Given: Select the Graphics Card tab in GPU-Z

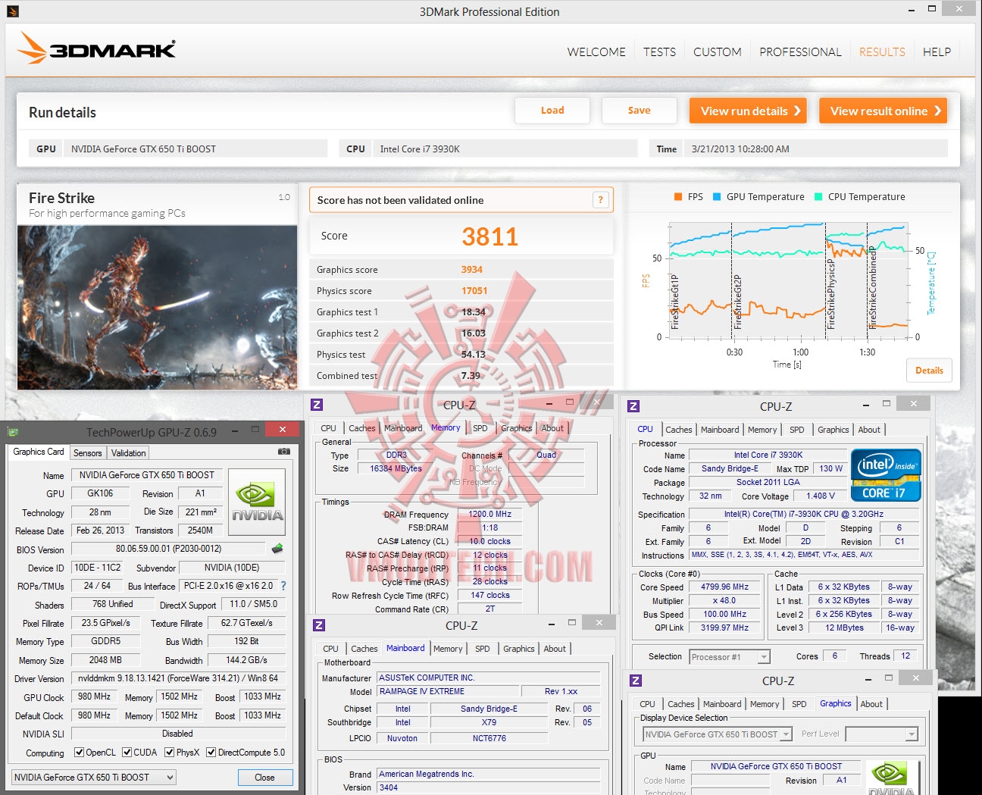Looking at the screenshot, I should 39,452.
